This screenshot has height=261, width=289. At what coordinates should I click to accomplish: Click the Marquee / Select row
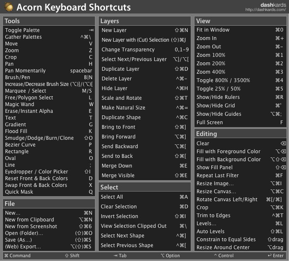pyautogui.click(x=49, y=91)
